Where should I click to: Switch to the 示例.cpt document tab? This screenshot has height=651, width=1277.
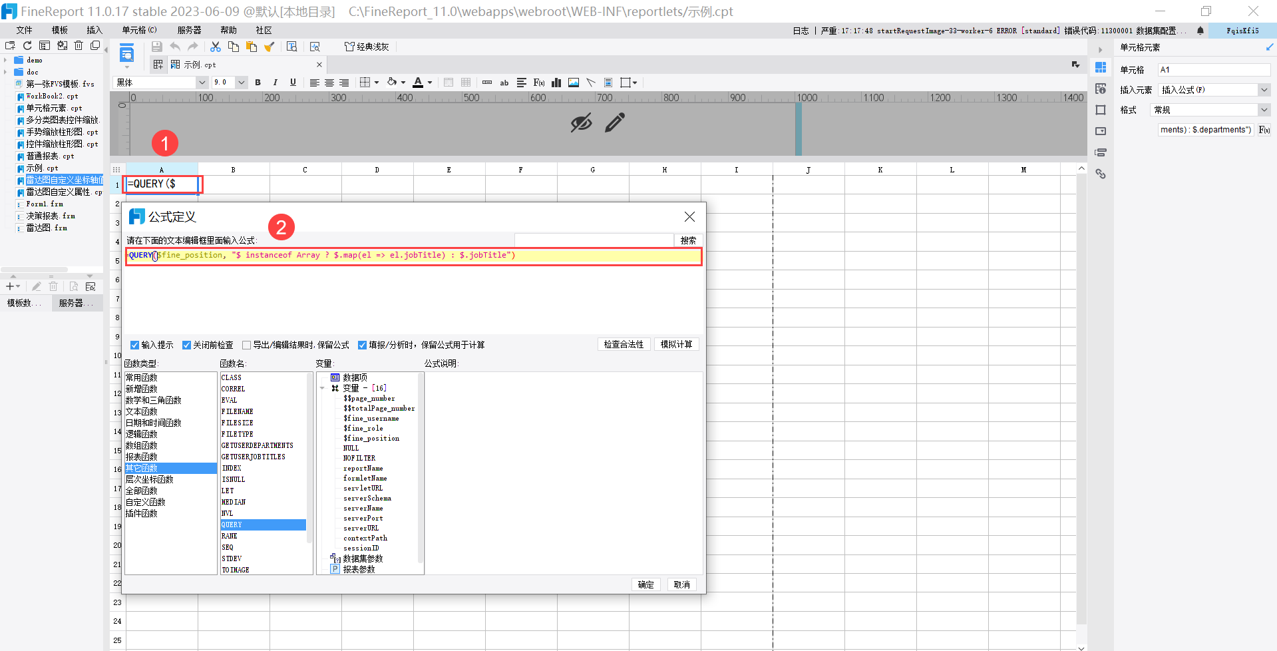[246, 65]
